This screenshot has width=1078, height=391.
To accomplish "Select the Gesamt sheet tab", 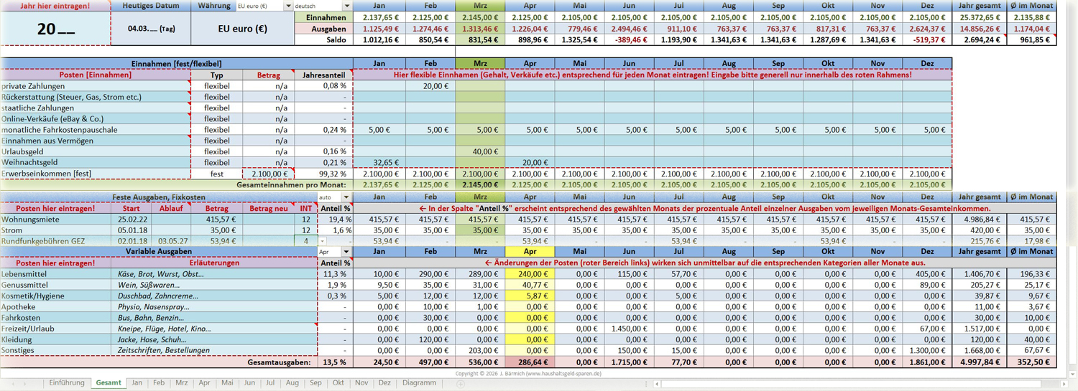I will (x=109, y=383).
